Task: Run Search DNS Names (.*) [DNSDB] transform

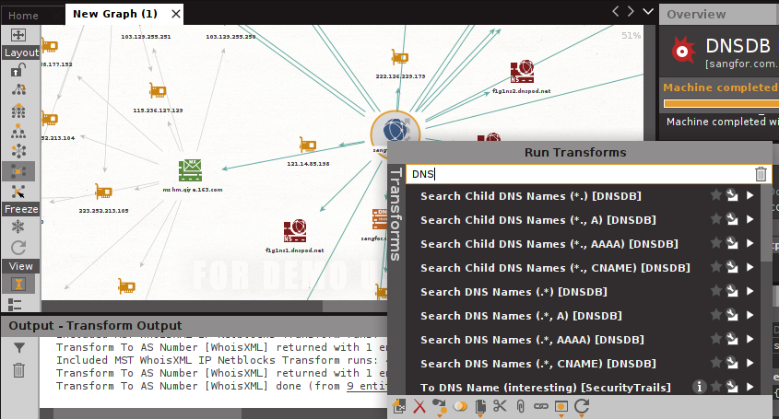Action: [513, 292]
